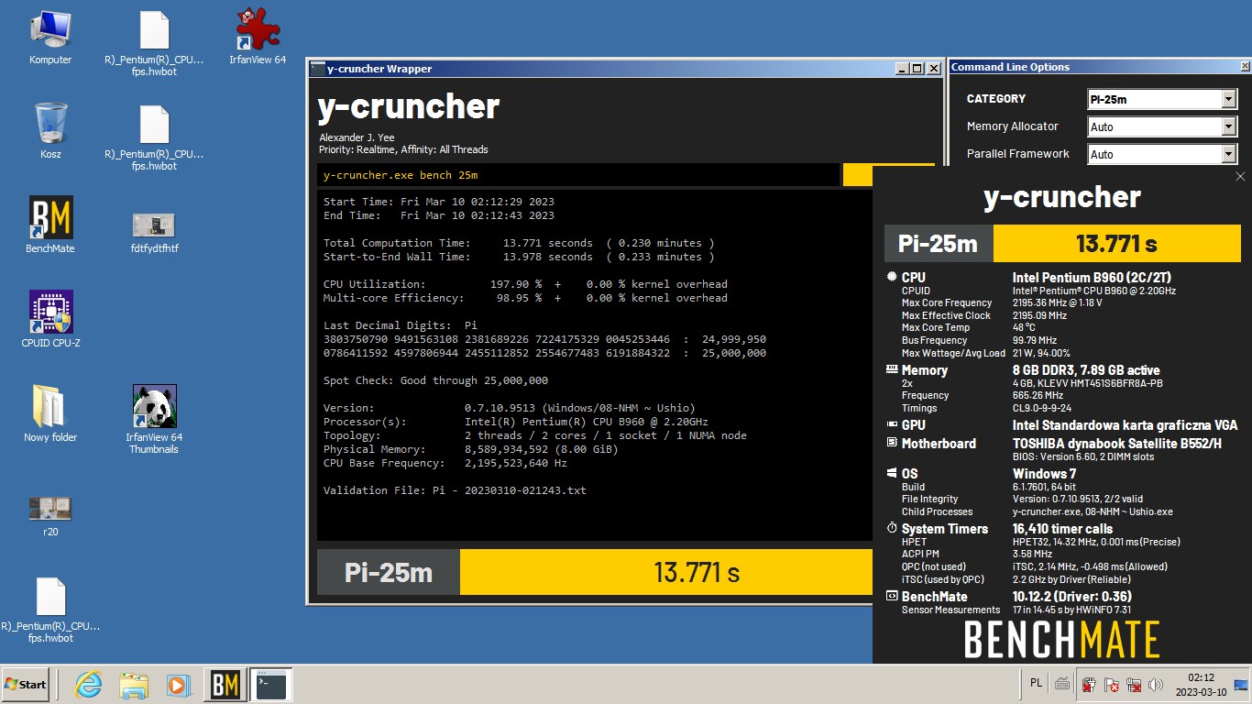Screen dimensions: 1252x704
Task: Expand the Memory Allocator dropdown
Action: click(x=1229, y=126)
